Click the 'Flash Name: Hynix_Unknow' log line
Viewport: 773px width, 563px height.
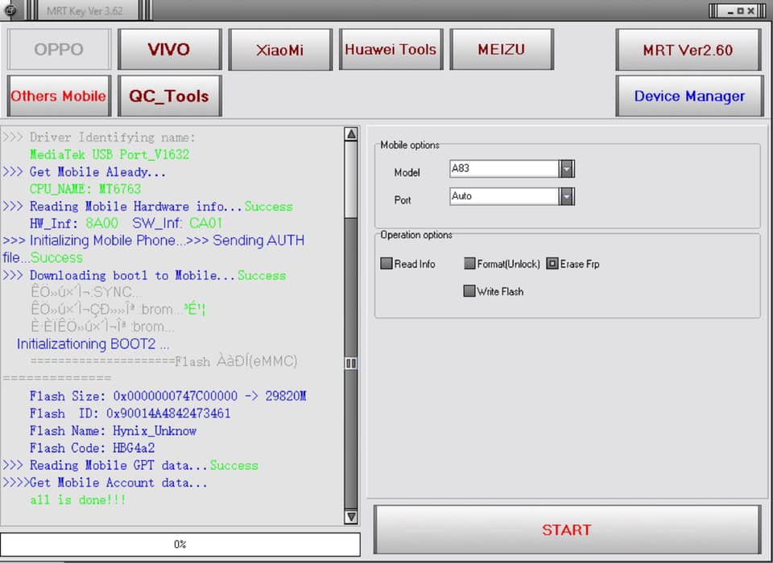pos(113,431)
